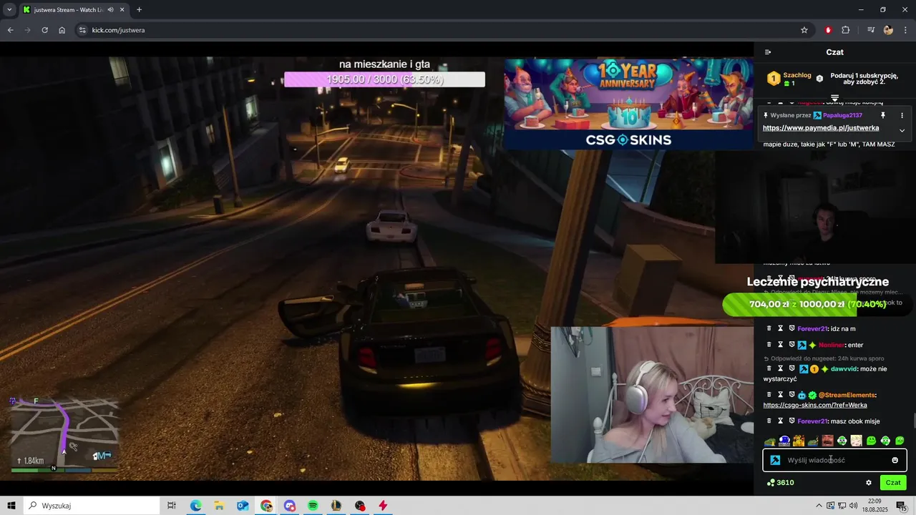
Task: Delete dawvvid's chat message
Action: coord(769,369)
